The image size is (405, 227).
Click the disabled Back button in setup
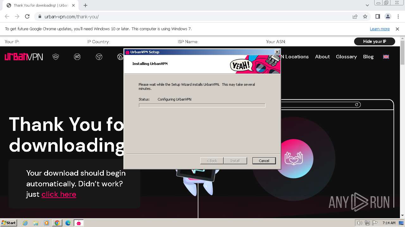212,161
